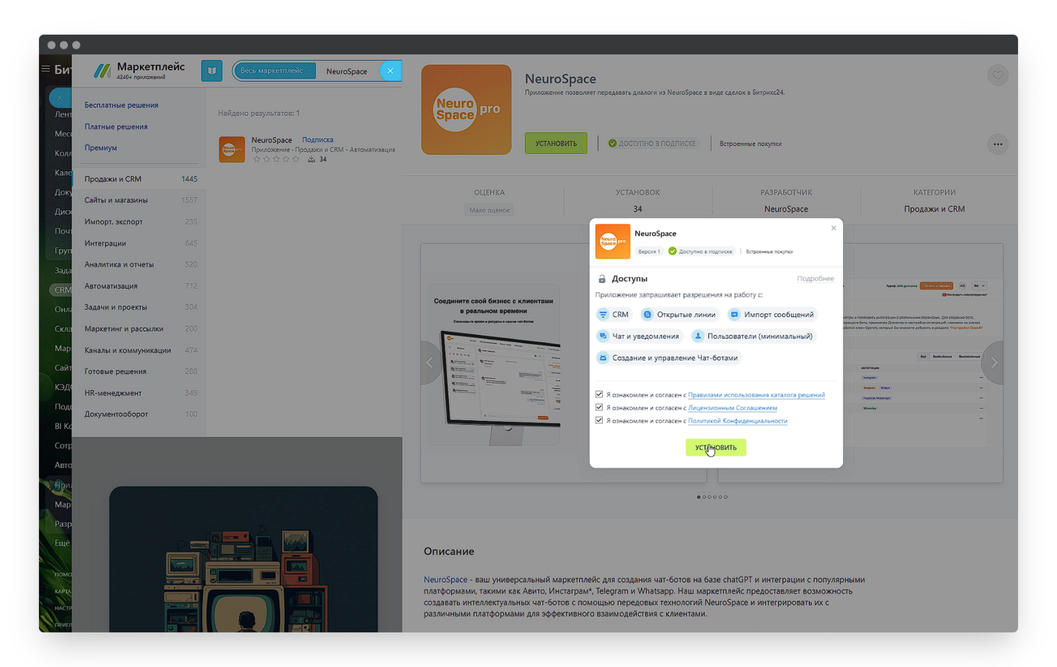Viewport: 1057px width, 667px height.
Task: Select the HR-менеджмент category
Action: tap(139, 393)
